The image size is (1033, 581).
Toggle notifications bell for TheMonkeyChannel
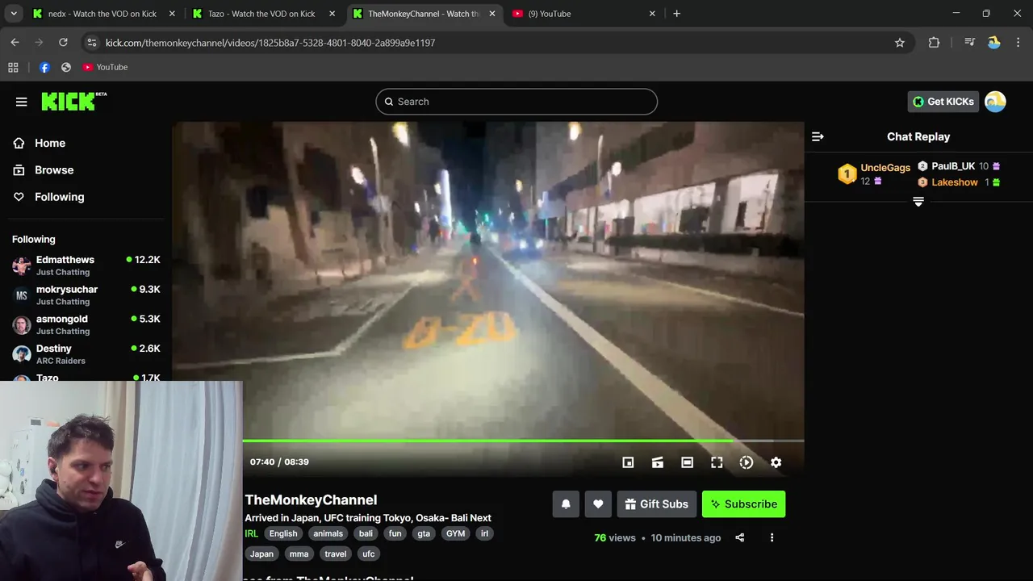coord(566,504)
